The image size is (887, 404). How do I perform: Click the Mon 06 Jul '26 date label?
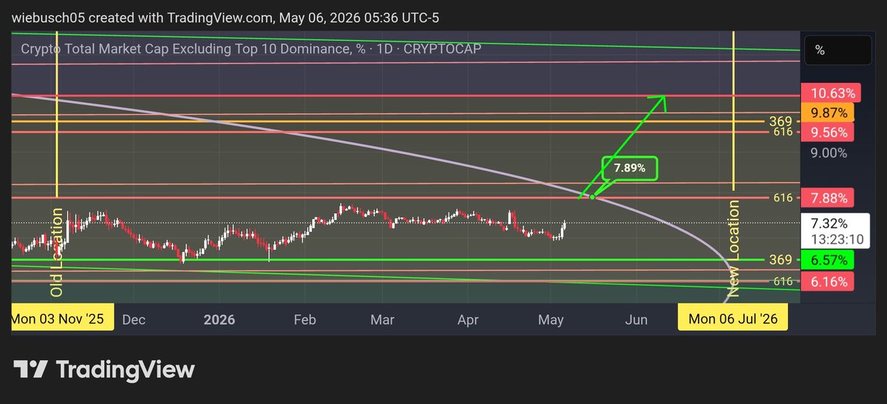click(x=733, y=320)
